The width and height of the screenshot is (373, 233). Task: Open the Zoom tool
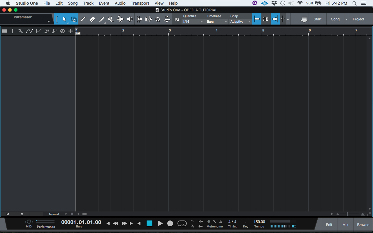click(x=158, y=19)
